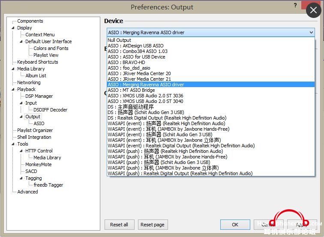This screenshot has width=324, height=237.
Task: Open Advanced preferences page
Action: coord(27,192)
